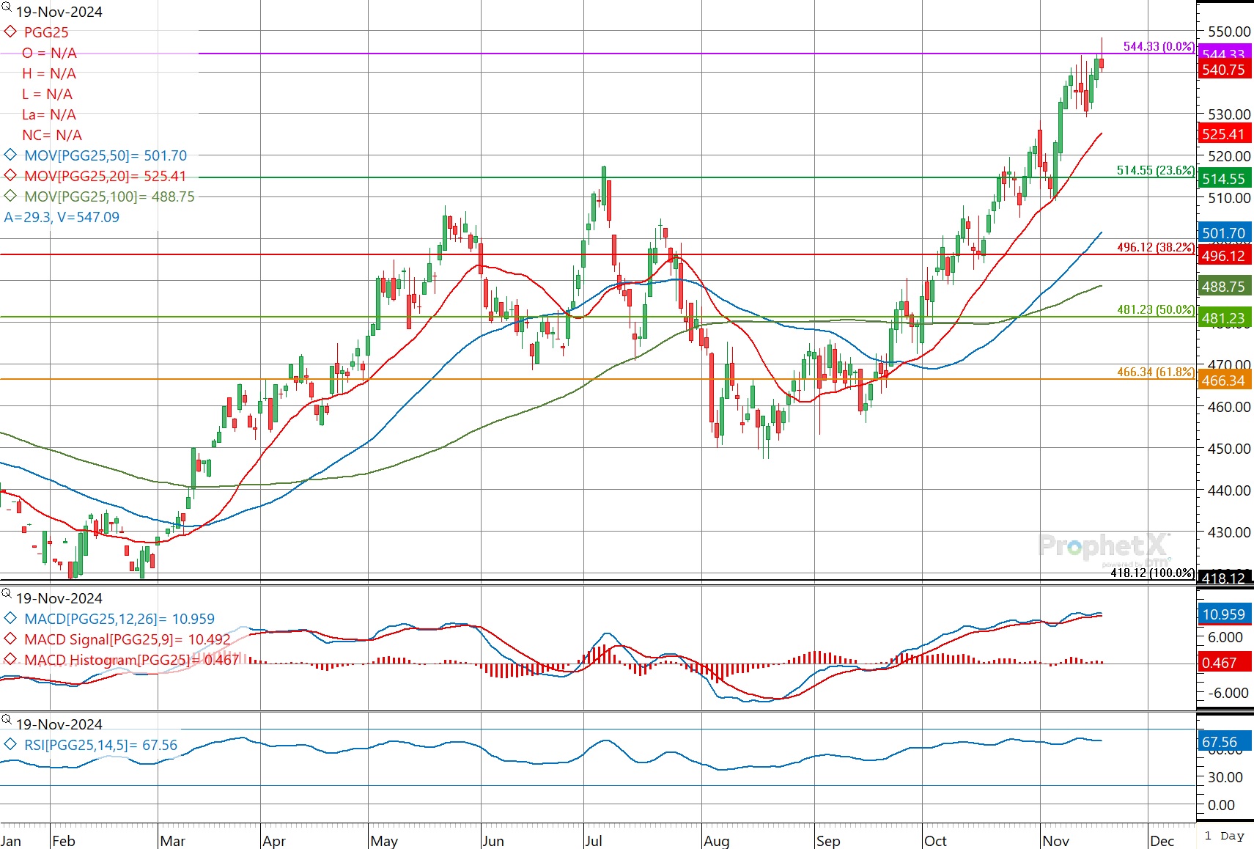This screenshot has width=1254, height=849.
Task: Click the 550.00 price axis label
Action: [1229, 32]
